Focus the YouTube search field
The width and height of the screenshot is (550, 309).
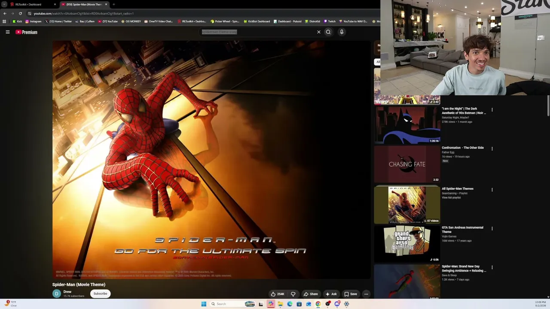[258, 32]
